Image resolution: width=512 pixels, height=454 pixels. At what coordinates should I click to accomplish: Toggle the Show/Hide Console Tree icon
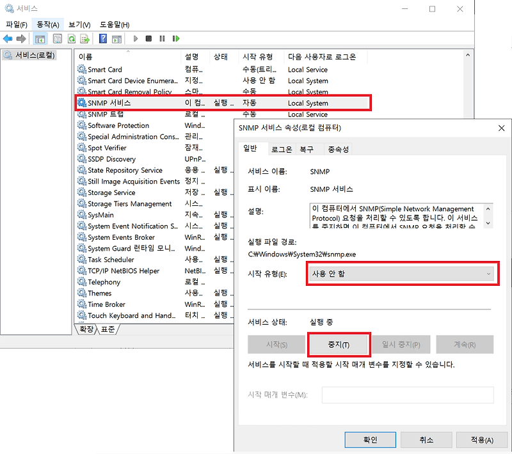[40, 38]
